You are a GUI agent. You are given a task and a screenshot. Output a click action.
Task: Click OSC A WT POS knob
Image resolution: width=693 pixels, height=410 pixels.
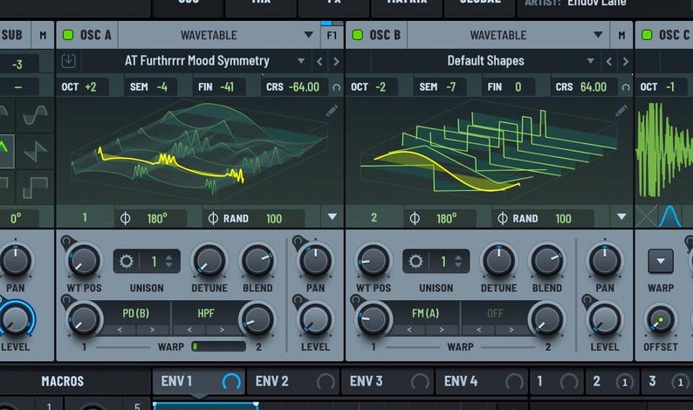84,261
